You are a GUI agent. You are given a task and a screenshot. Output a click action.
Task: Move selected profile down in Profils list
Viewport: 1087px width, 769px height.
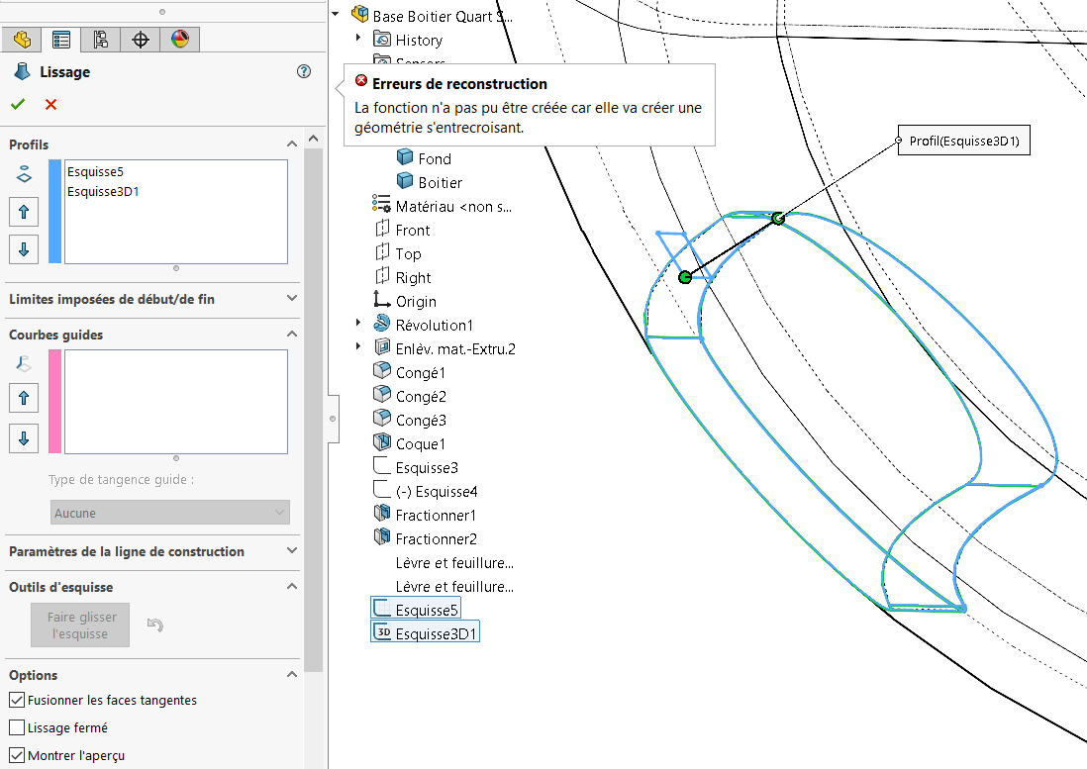click(x=24, y=249)
